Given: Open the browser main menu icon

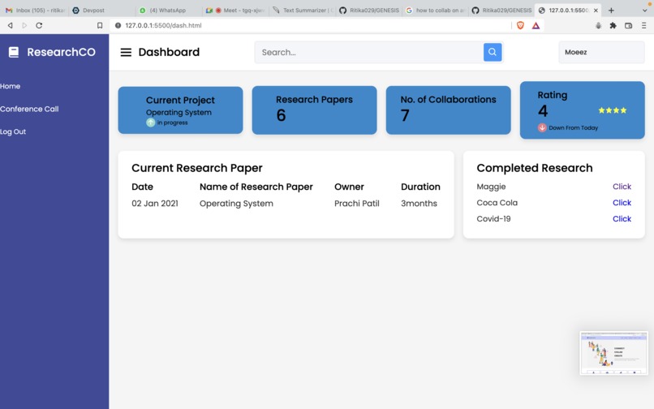Looking at the screenshot, I should (644, 25).
